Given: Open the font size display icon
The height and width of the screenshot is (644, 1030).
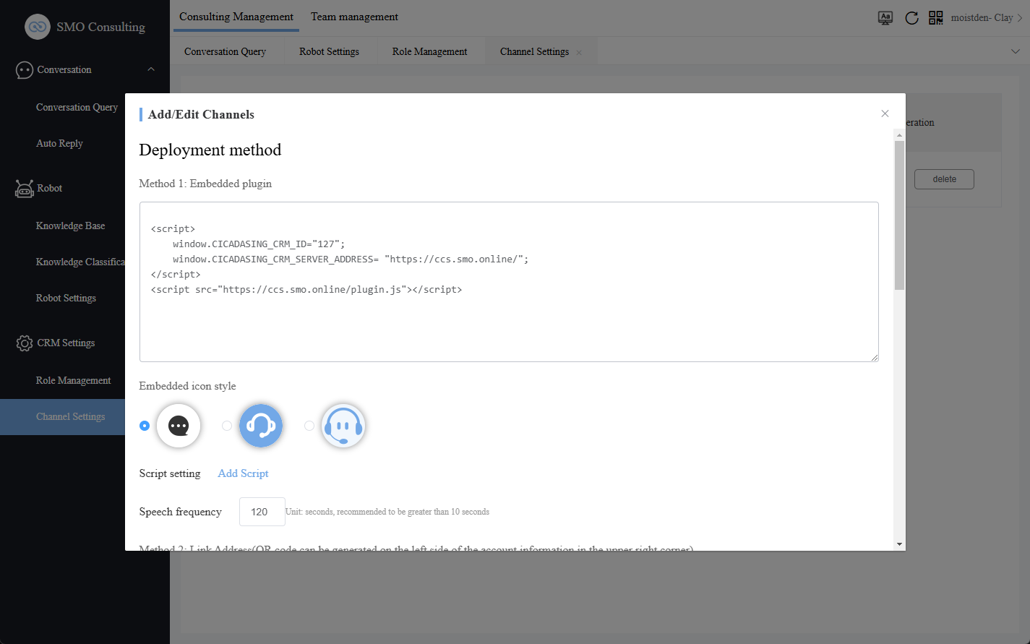Looking at the screenshot, I should 885,18.
